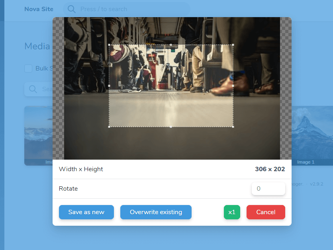Click the top-left crop handle
333x250 pixels.
(109, 45)
